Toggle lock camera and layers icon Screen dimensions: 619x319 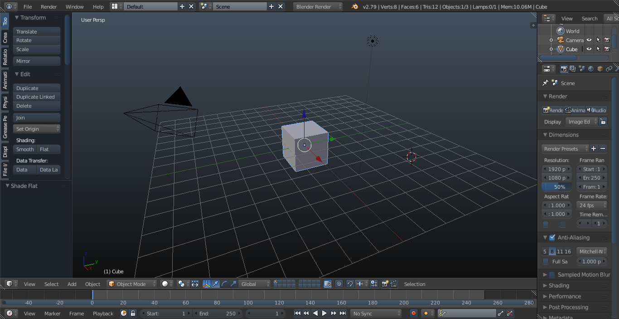click(328, 284)
